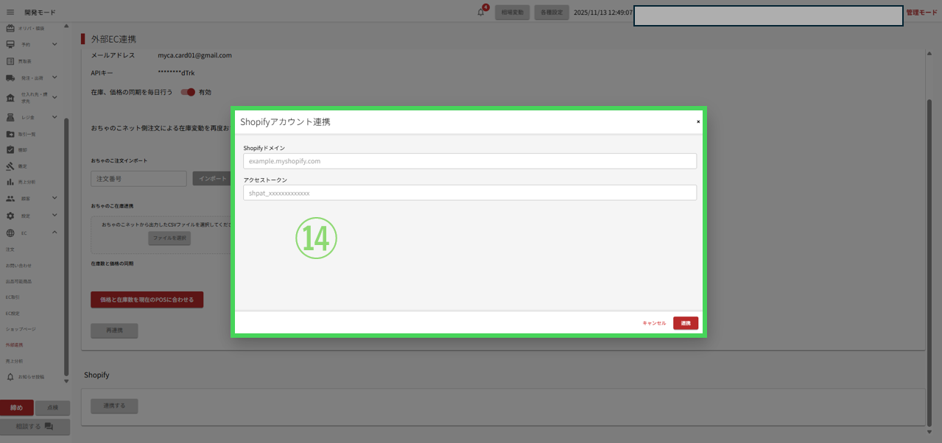942x443 pixels.
Task: Click the 相談する chat button
Action: (35, 427)
